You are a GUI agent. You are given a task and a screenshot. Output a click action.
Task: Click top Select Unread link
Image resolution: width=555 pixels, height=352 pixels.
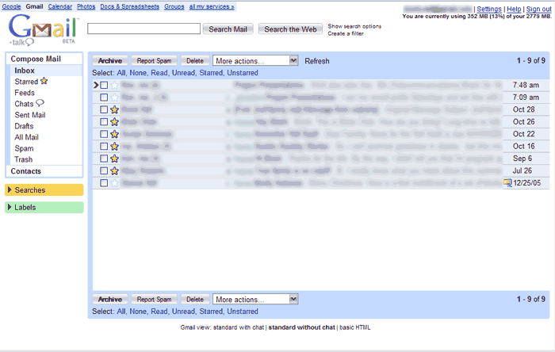(183, 73)
